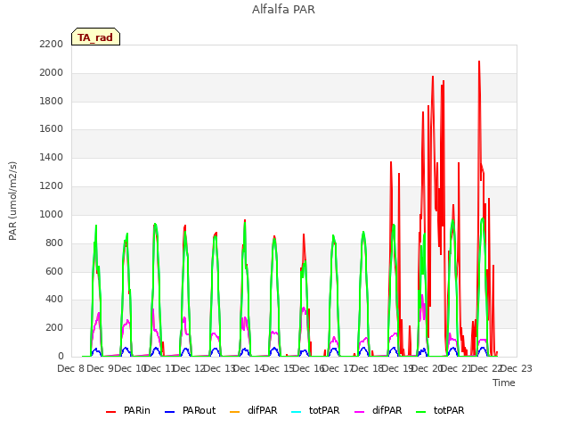
Task: Click the red PARin legend swatch
Action: (110, 412)
